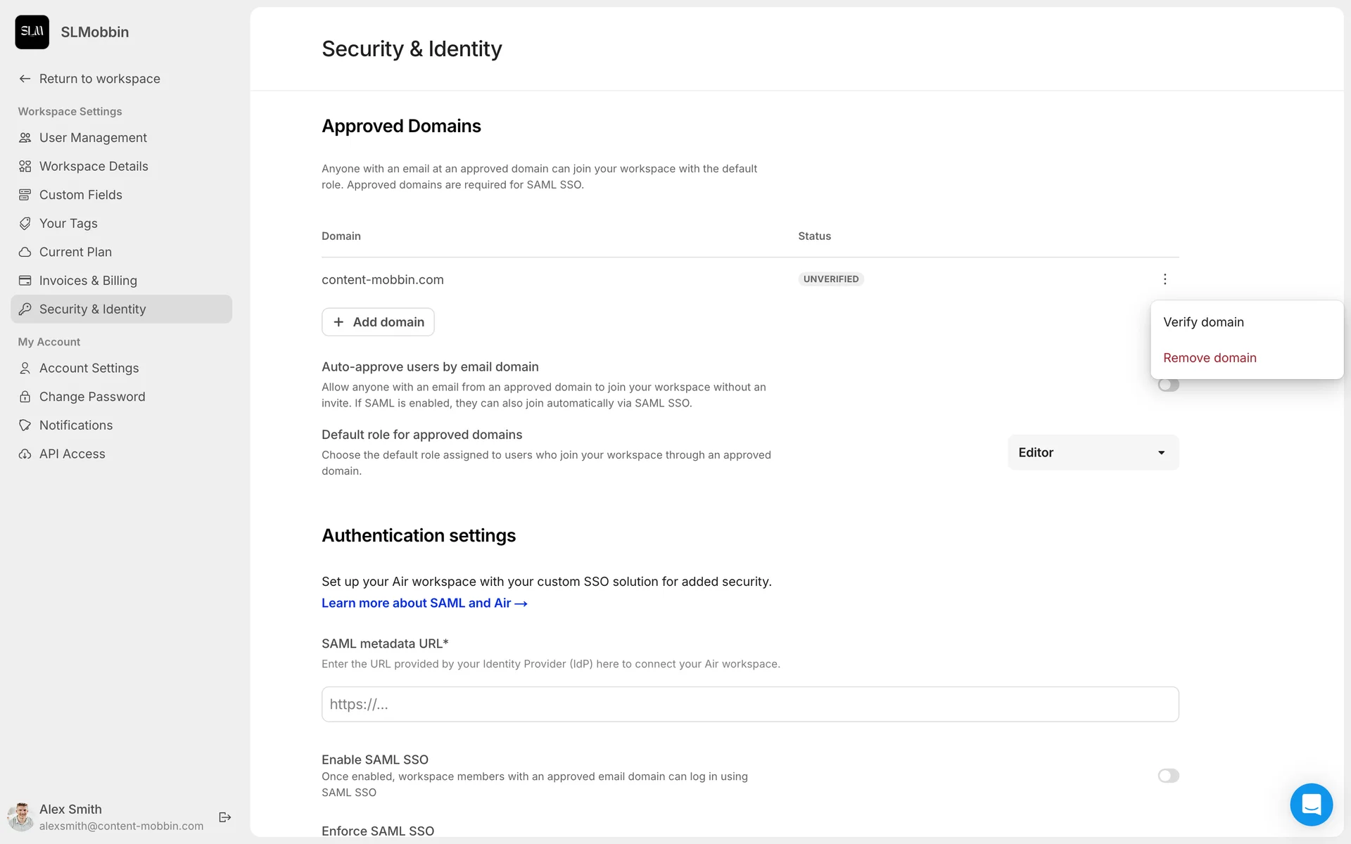Select Verify domain from the menu
Viewport: 1351px width, 844px height.
(x=1203, y=322)
